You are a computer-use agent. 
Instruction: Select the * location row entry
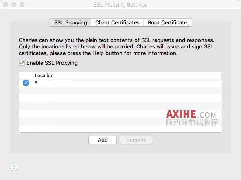(x=120, y=83)
